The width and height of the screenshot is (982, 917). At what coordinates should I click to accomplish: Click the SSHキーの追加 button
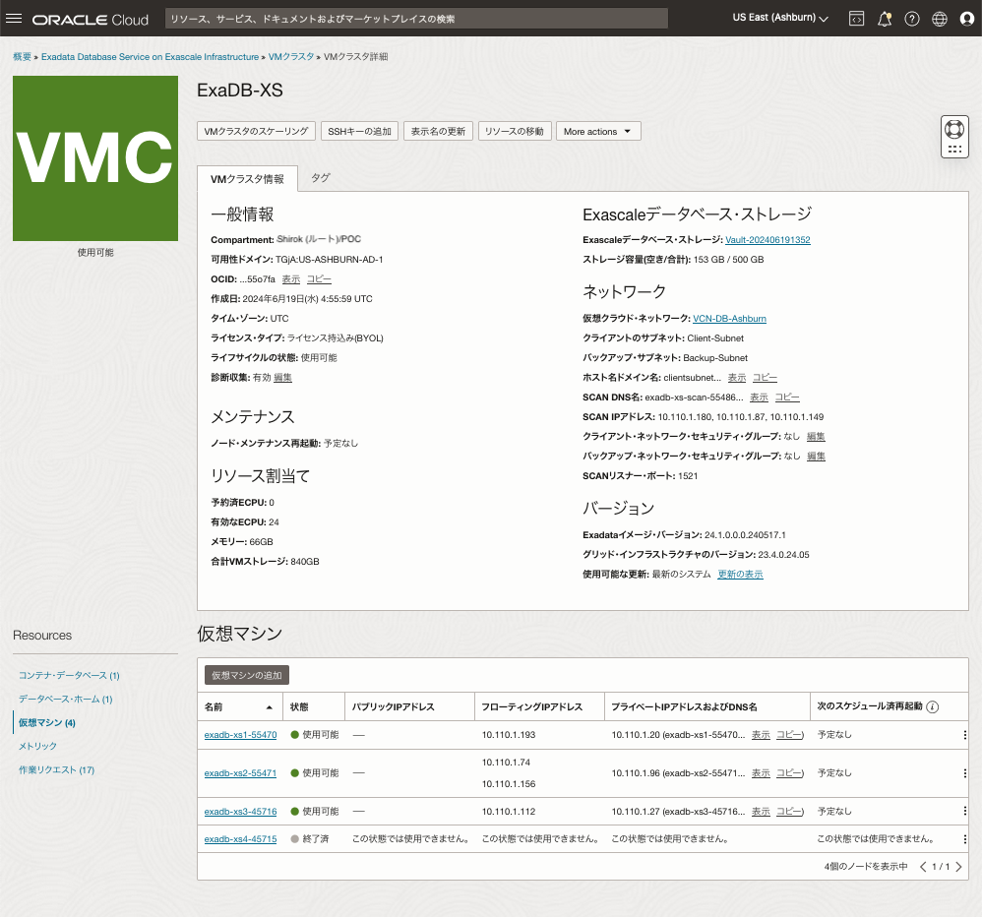[x=358, y=130]
